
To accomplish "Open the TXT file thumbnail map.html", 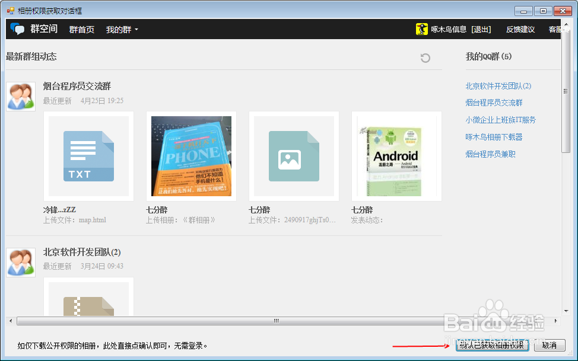I will click(88, 156).
